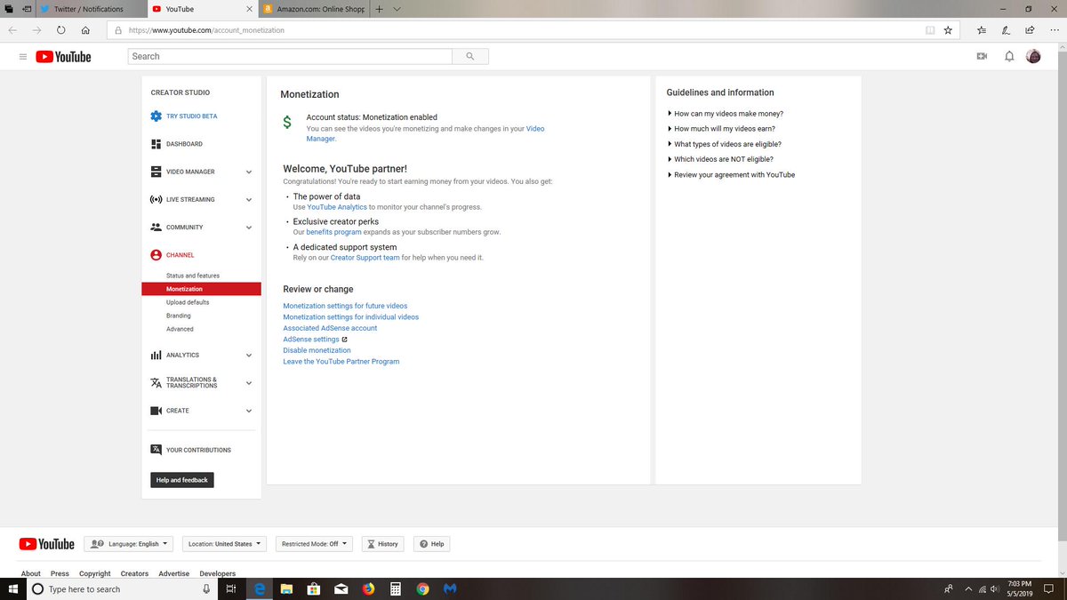The height and width of the screenshot is (600, 1067).
Task: Open Calculator from the taskbar
Action: pyautogui.click(x=396, y=588)
